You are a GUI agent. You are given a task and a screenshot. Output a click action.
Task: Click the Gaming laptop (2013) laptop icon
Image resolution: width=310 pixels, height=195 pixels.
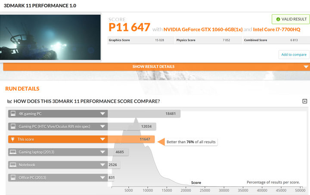point(13,152)
